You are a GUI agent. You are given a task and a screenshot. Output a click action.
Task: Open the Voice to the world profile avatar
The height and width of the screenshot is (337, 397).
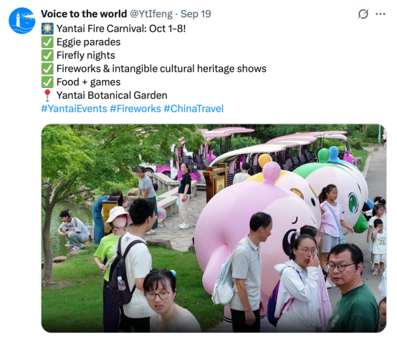tap(21, 21)
